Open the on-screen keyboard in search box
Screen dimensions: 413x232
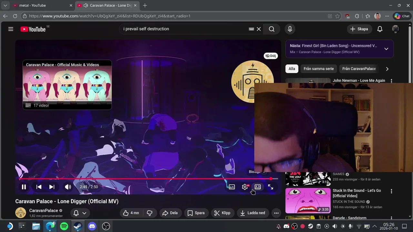coord(252,29)
